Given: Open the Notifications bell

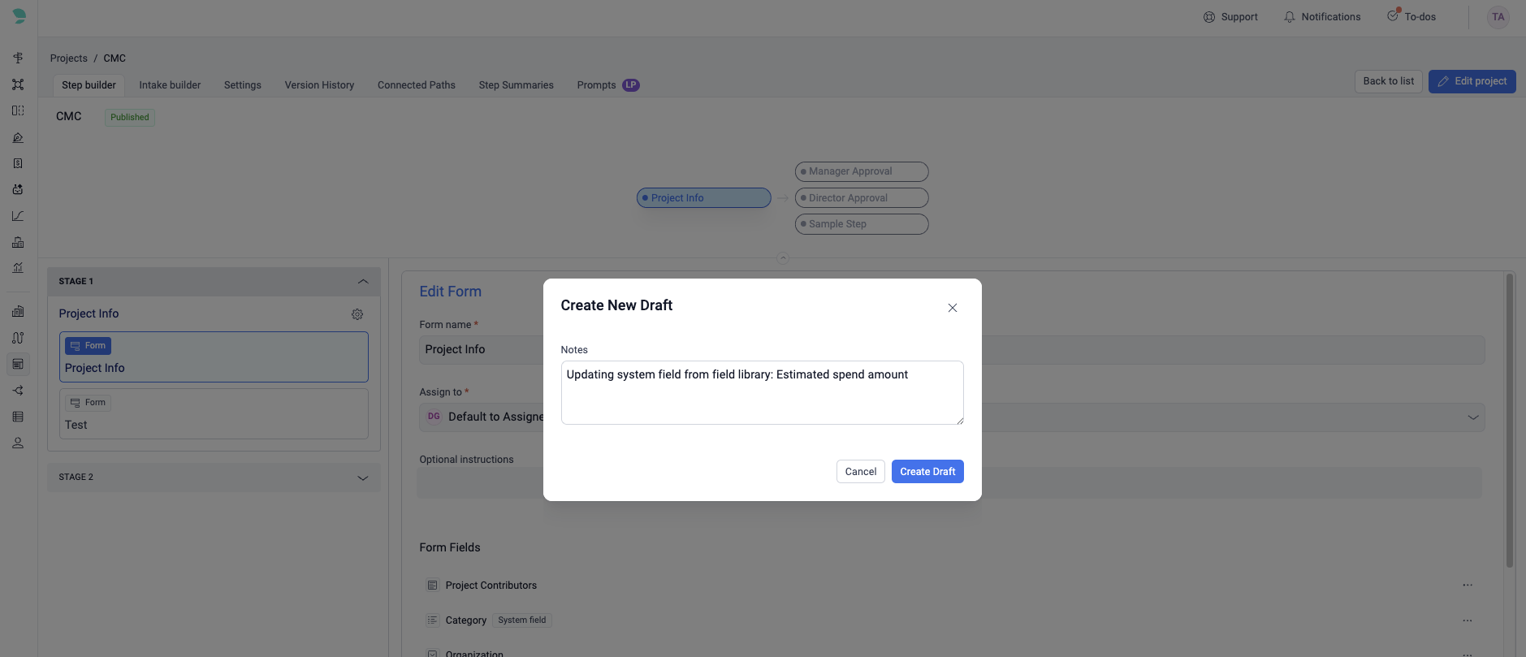Looking at the screenshot, I should click(1290, 17).
